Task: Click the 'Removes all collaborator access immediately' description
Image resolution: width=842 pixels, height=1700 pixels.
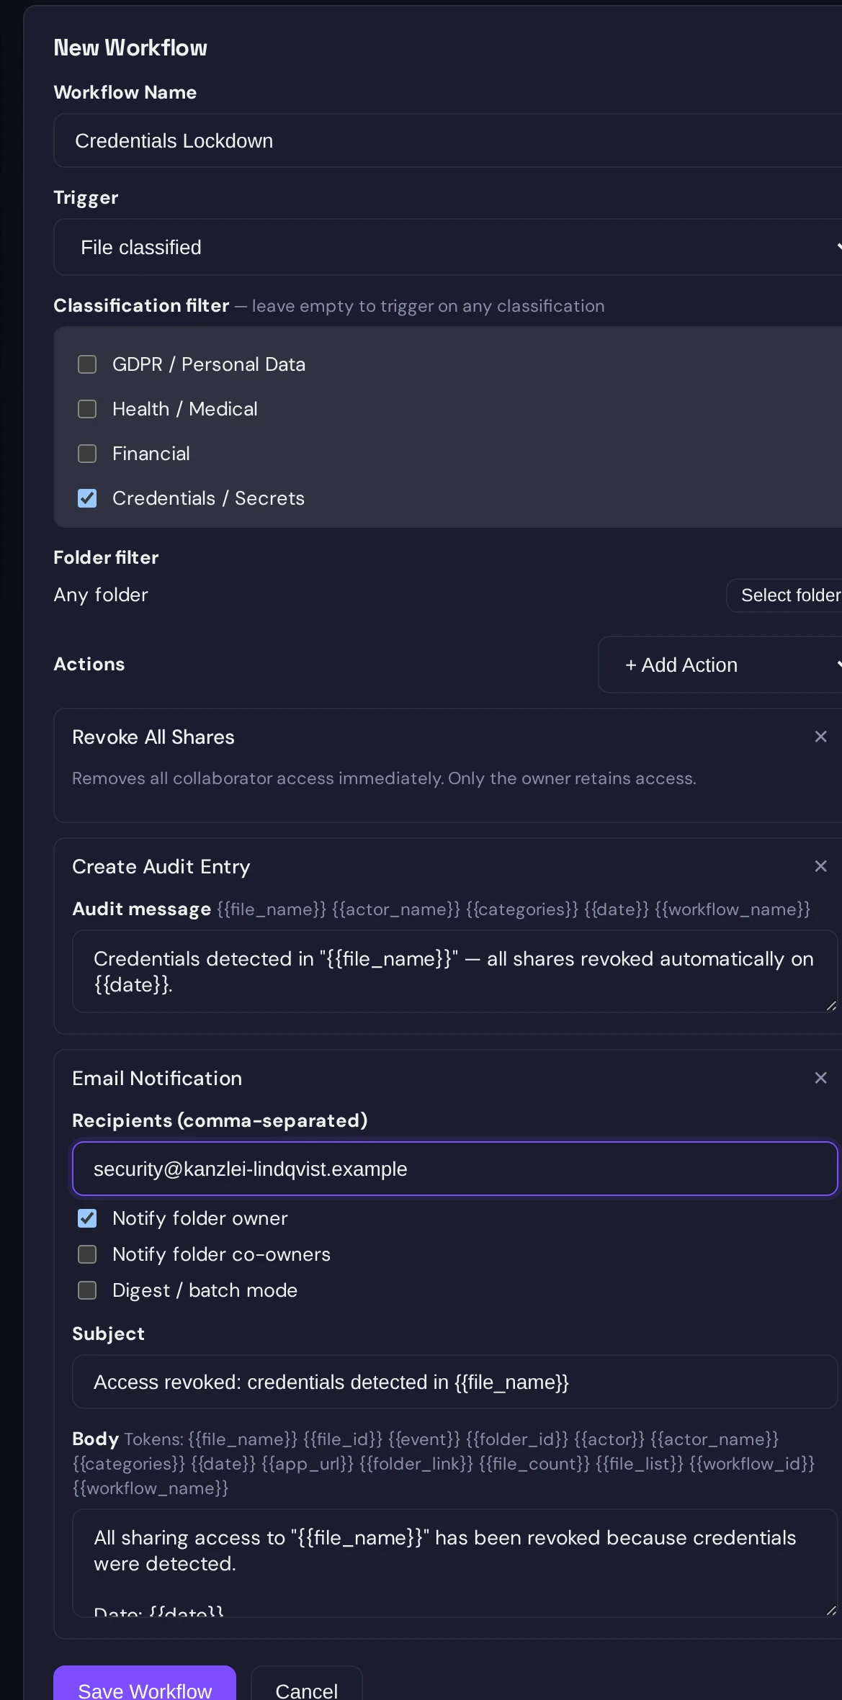Action: click(x=384, y=778)
